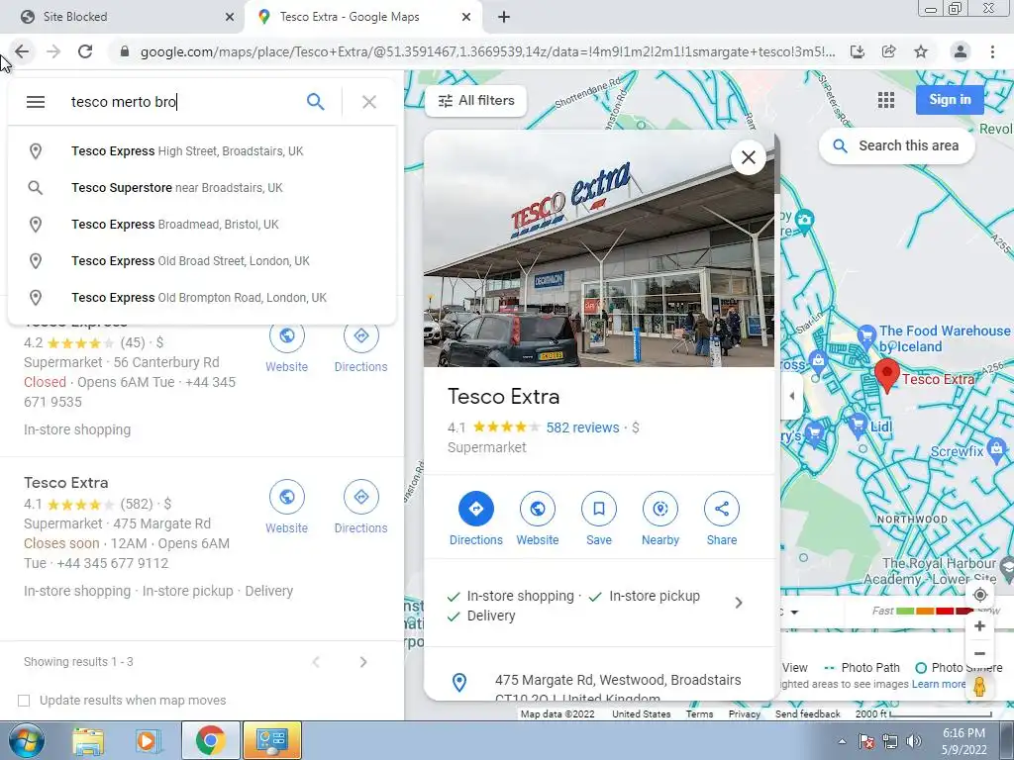Open Learn more link on map

(939, 684)
